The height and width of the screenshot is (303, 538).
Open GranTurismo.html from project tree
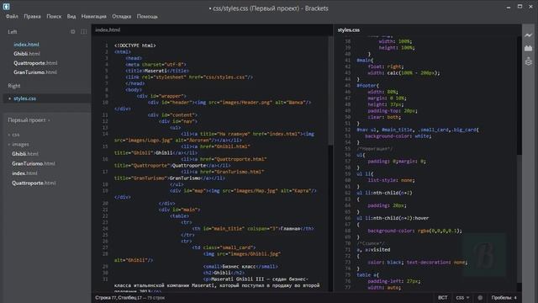[34, 163]
